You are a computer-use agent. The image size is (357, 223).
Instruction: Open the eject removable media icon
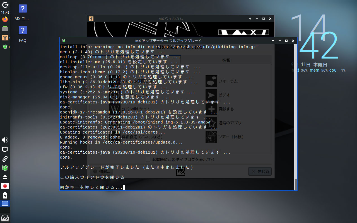[x=5, y=177]
